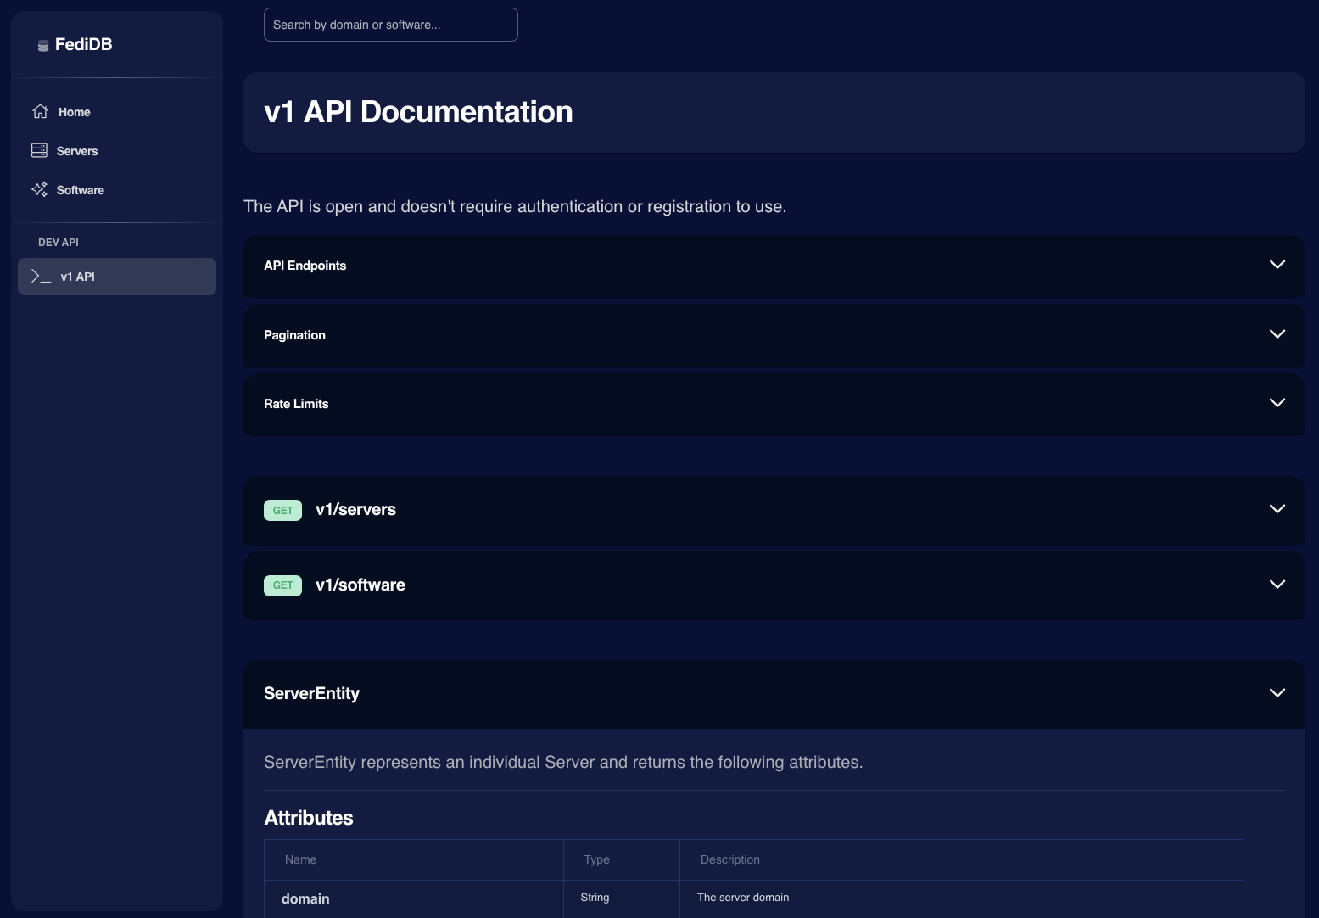Click 'The server domain' description cell

pos(743,897)
